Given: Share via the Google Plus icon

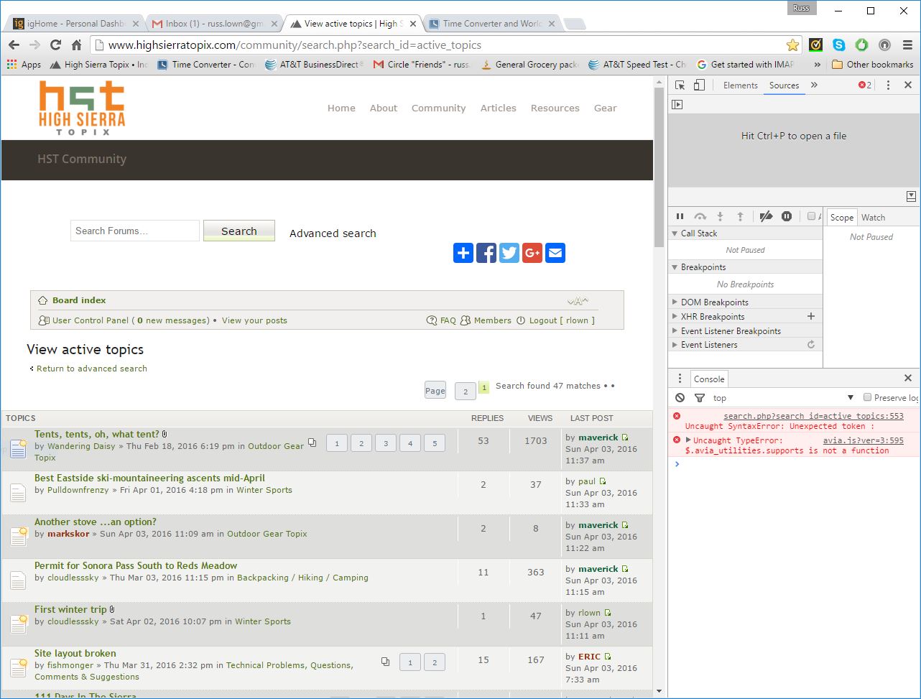Looking at the screenshot, I should (x=532, y=253).
